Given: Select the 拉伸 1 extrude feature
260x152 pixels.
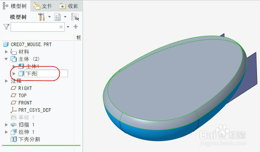Looking at the screenshot, I should click(x=26, y=132).
